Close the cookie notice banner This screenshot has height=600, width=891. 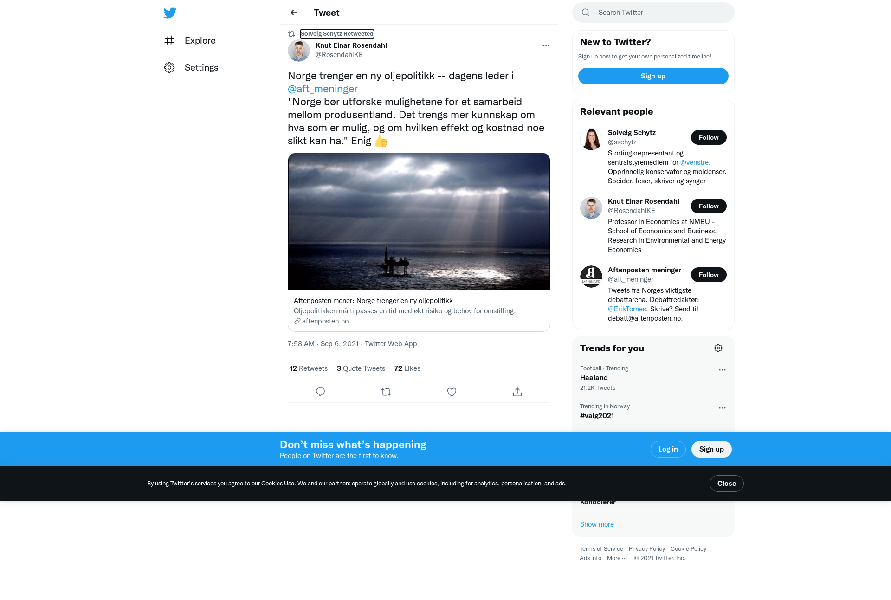[x=726, y=484]
